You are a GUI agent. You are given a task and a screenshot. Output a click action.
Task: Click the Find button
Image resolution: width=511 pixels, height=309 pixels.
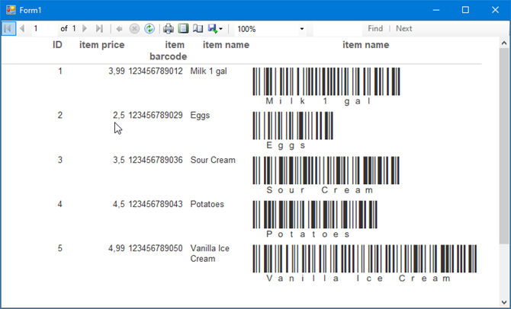tap(375, 29)
